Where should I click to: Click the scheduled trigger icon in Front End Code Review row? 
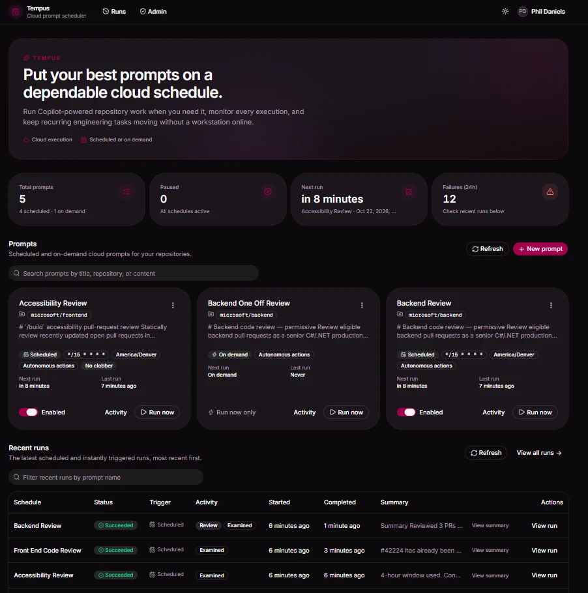(152, 549)
